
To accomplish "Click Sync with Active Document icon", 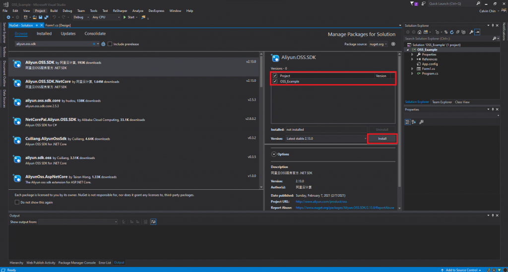I will [x=446, y=32].
